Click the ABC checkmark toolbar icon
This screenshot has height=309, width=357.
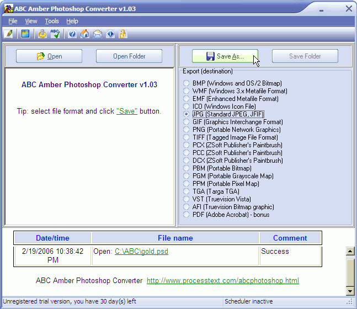[x=55, y=34]
